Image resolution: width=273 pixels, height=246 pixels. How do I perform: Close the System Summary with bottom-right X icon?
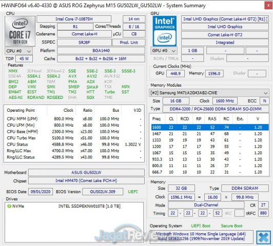(264, 237)
